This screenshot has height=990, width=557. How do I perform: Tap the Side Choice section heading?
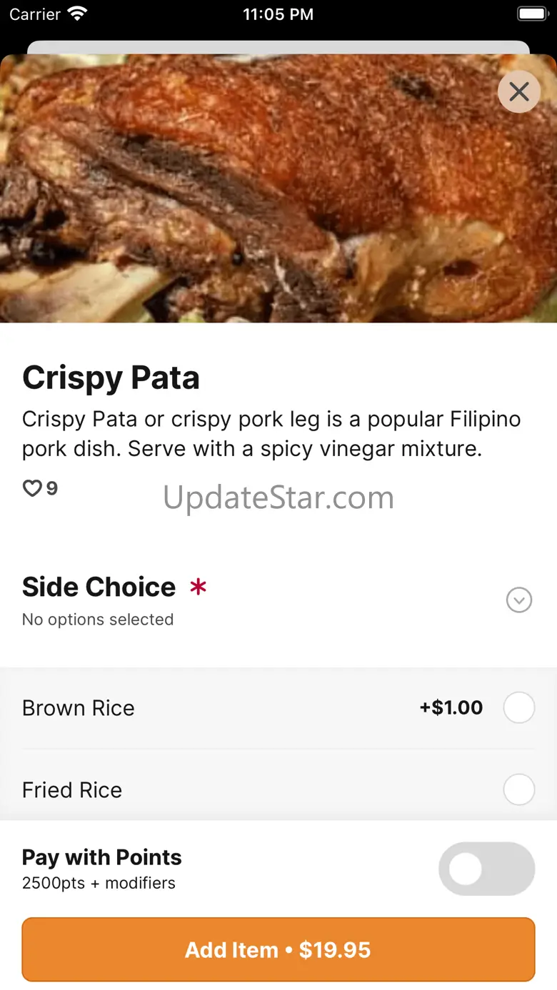[99, 587]
